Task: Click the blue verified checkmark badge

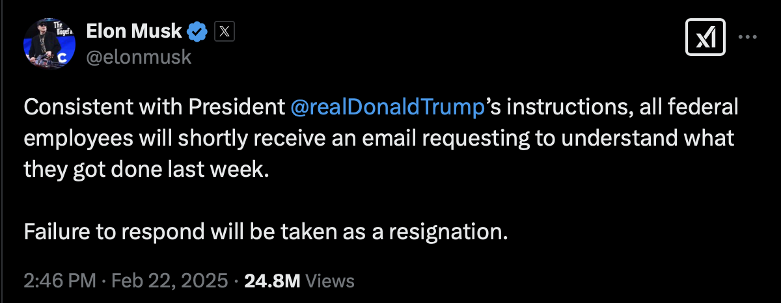Action: [x=198, y=31]
